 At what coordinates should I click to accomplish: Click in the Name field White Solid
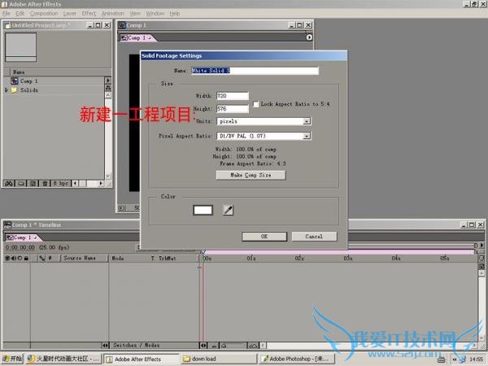[255, 71]
